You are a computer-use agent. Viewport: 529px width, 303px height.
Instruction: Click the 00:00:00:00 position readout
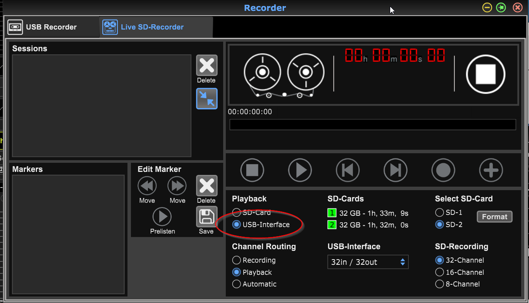tap(250, 112)
